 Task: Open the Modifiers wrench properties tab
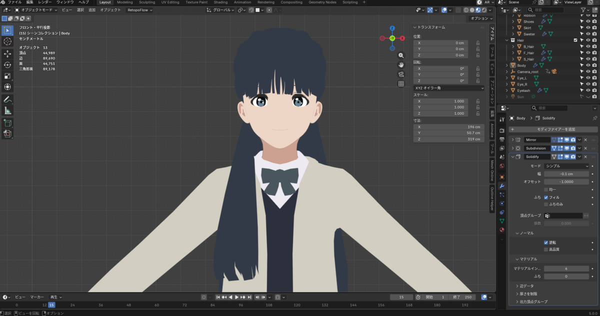(x=502, y=186)
